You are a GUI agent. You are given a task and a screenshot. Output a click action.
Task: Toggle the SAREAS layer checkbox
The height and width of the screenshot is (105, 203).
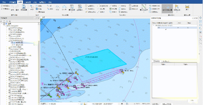[9, 28]
